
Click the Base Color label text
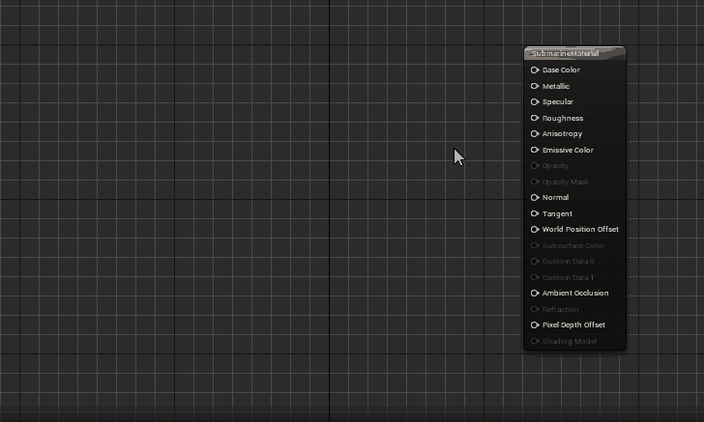pos(561,70)
